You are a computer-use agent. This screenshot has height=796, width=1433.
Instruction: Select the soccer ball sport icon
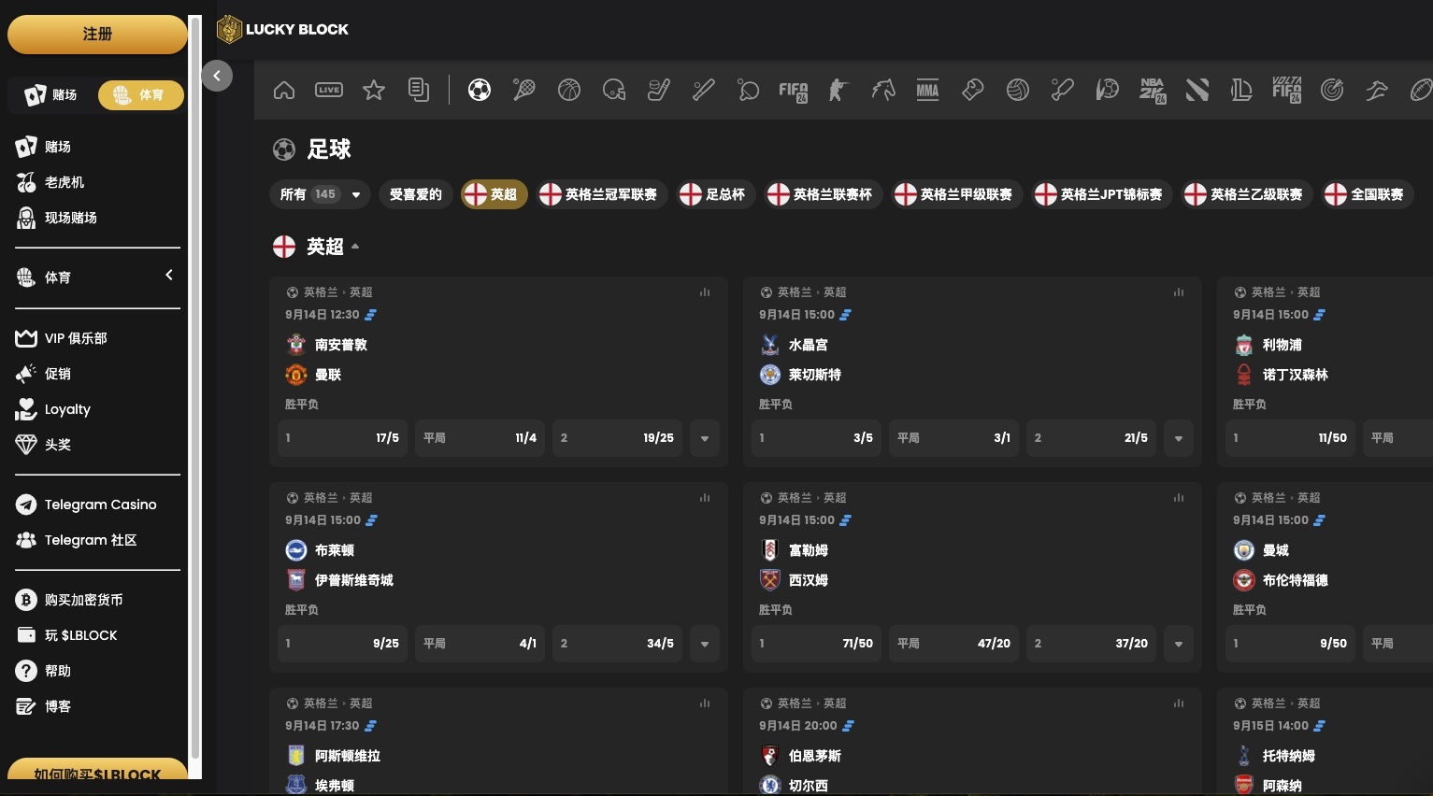(480, 90)
